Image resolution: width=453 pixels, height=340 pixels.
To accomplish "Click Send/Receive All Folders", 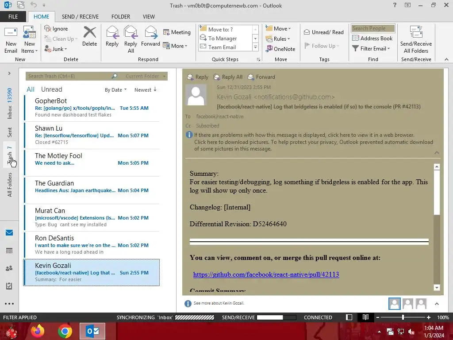I will pos(416,40).
